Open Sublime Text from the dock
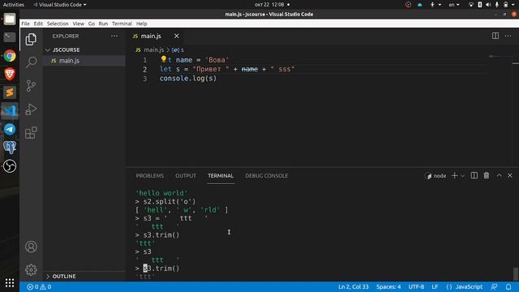The width and height of the screenshot is (519, 292). tap(10, 92)
